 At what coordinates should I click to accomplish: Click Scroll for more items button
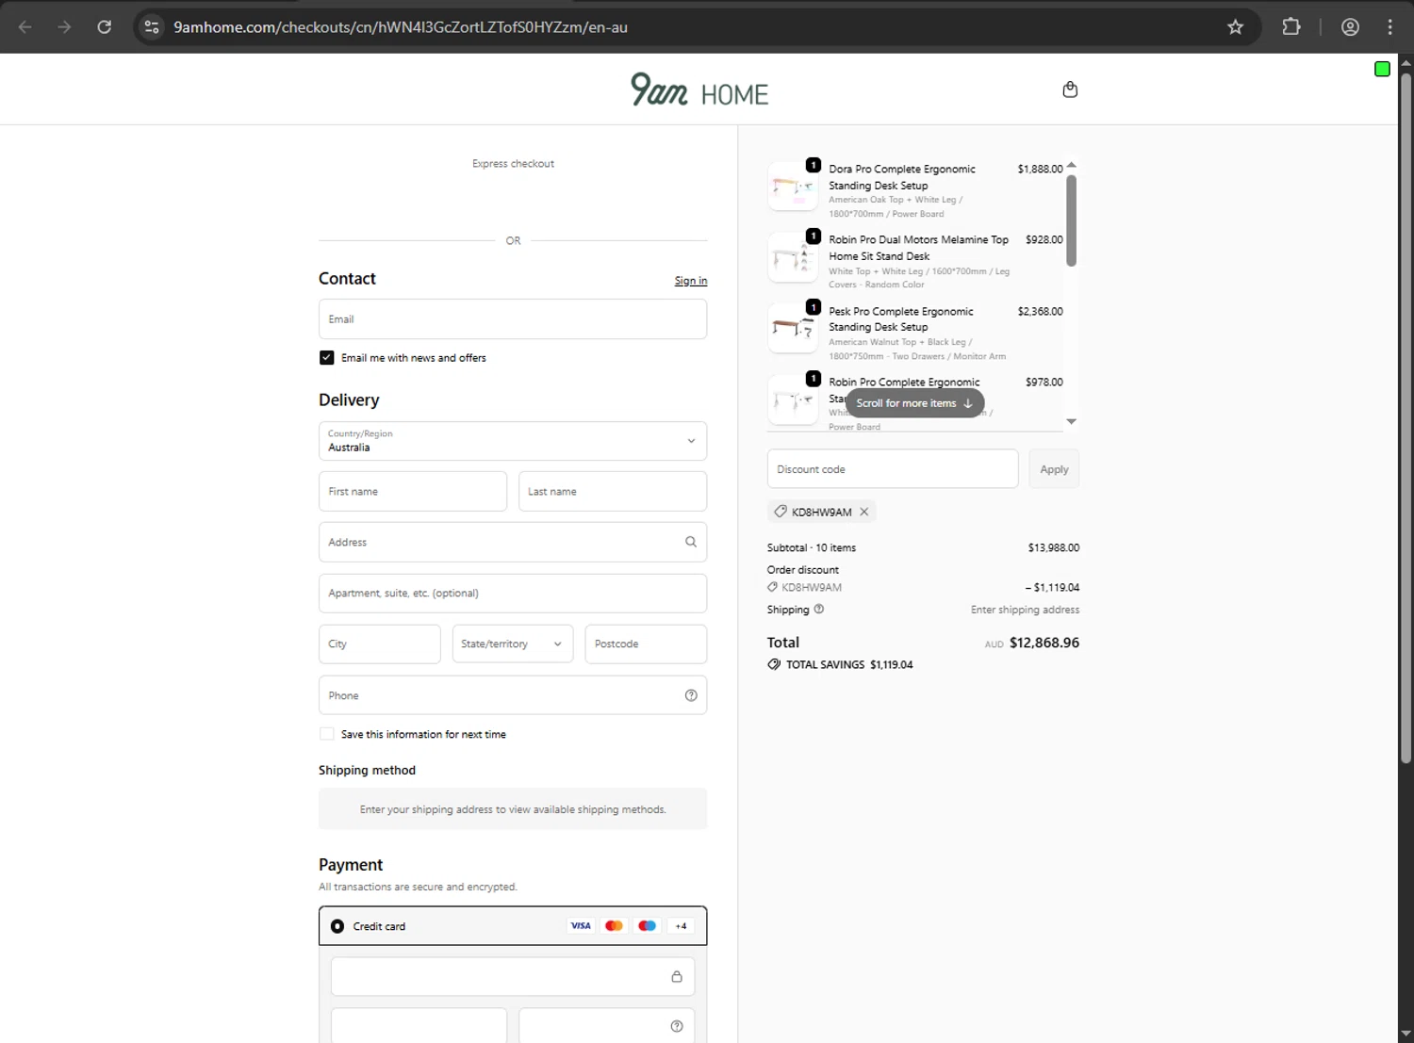tap(914, 402)
